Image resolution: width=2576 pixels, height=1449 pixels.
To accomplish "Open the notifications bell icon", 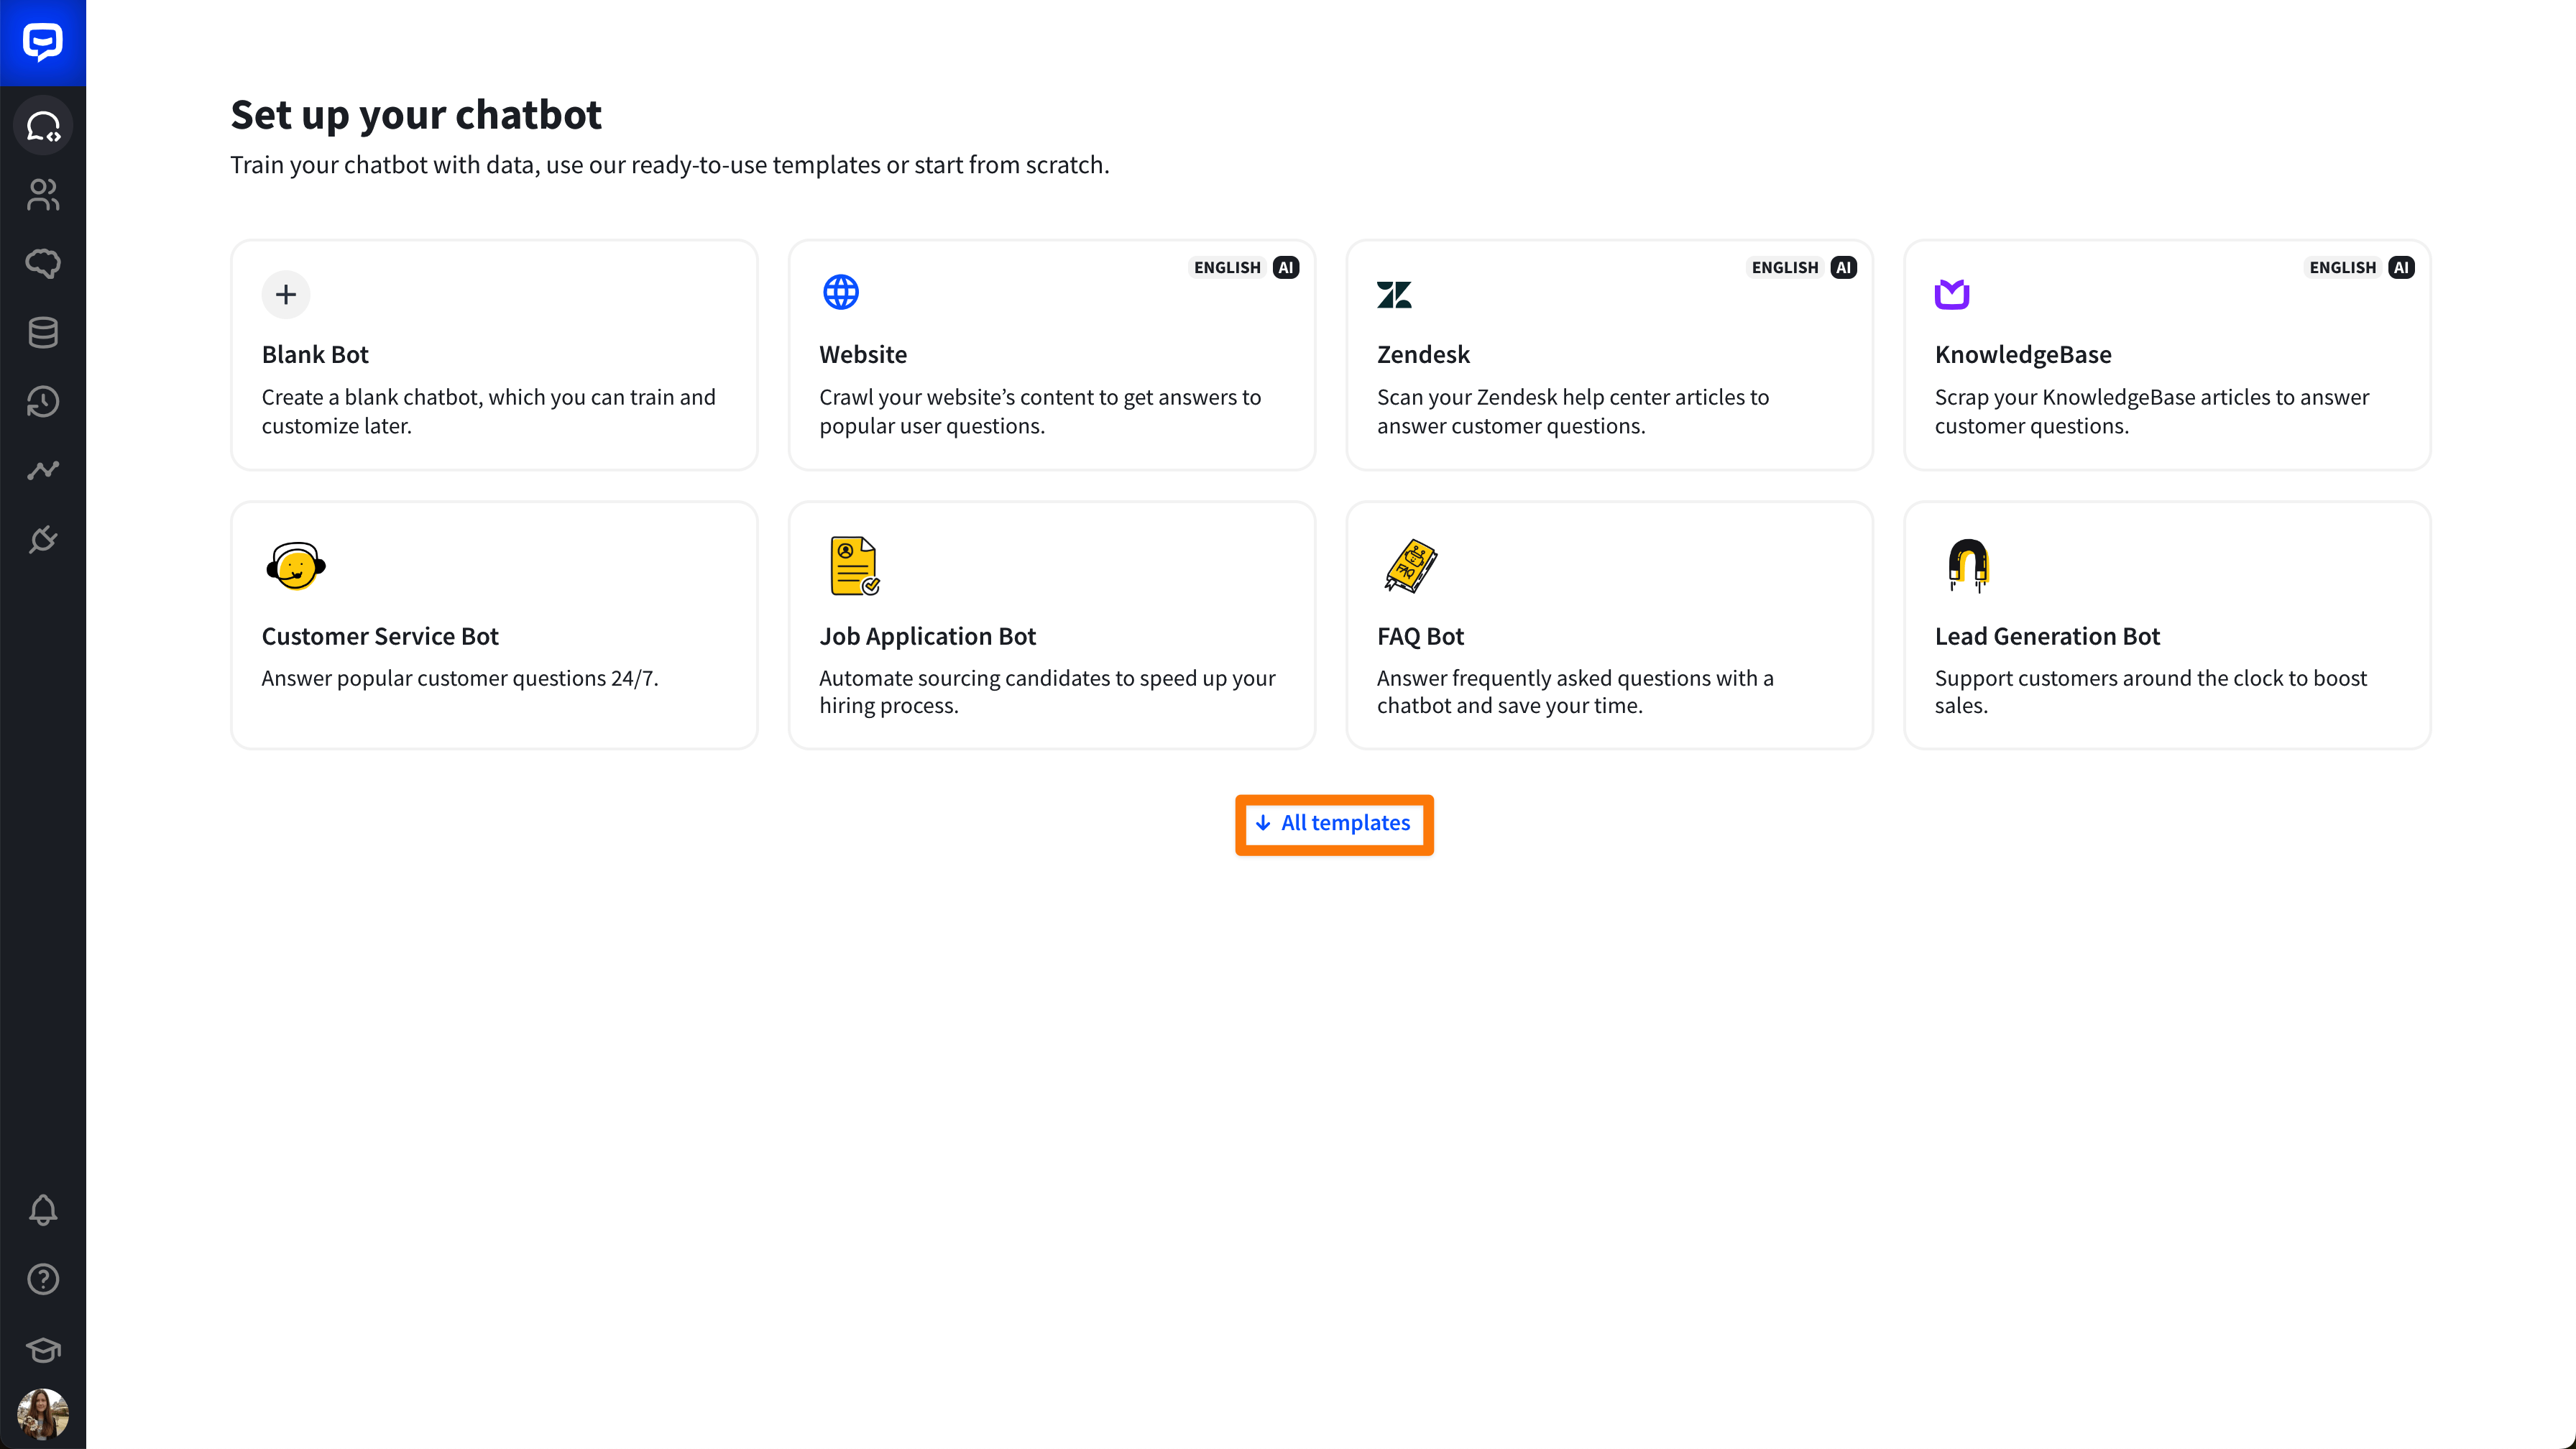I will [43, 1210].
